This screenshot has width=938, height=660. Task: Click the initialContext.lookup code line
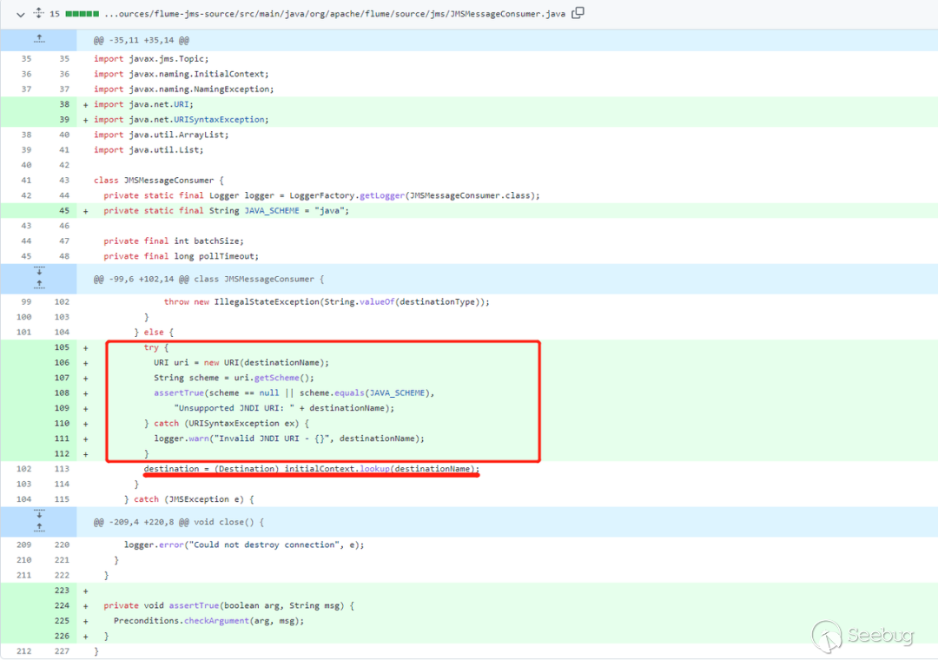(311, 469)
